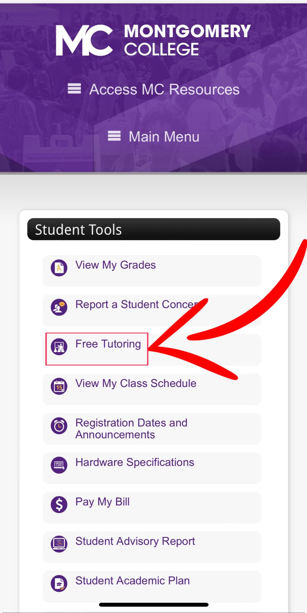
Task: Click the Pay My Bill dollar icon
Action: click(x=59, y=505)
